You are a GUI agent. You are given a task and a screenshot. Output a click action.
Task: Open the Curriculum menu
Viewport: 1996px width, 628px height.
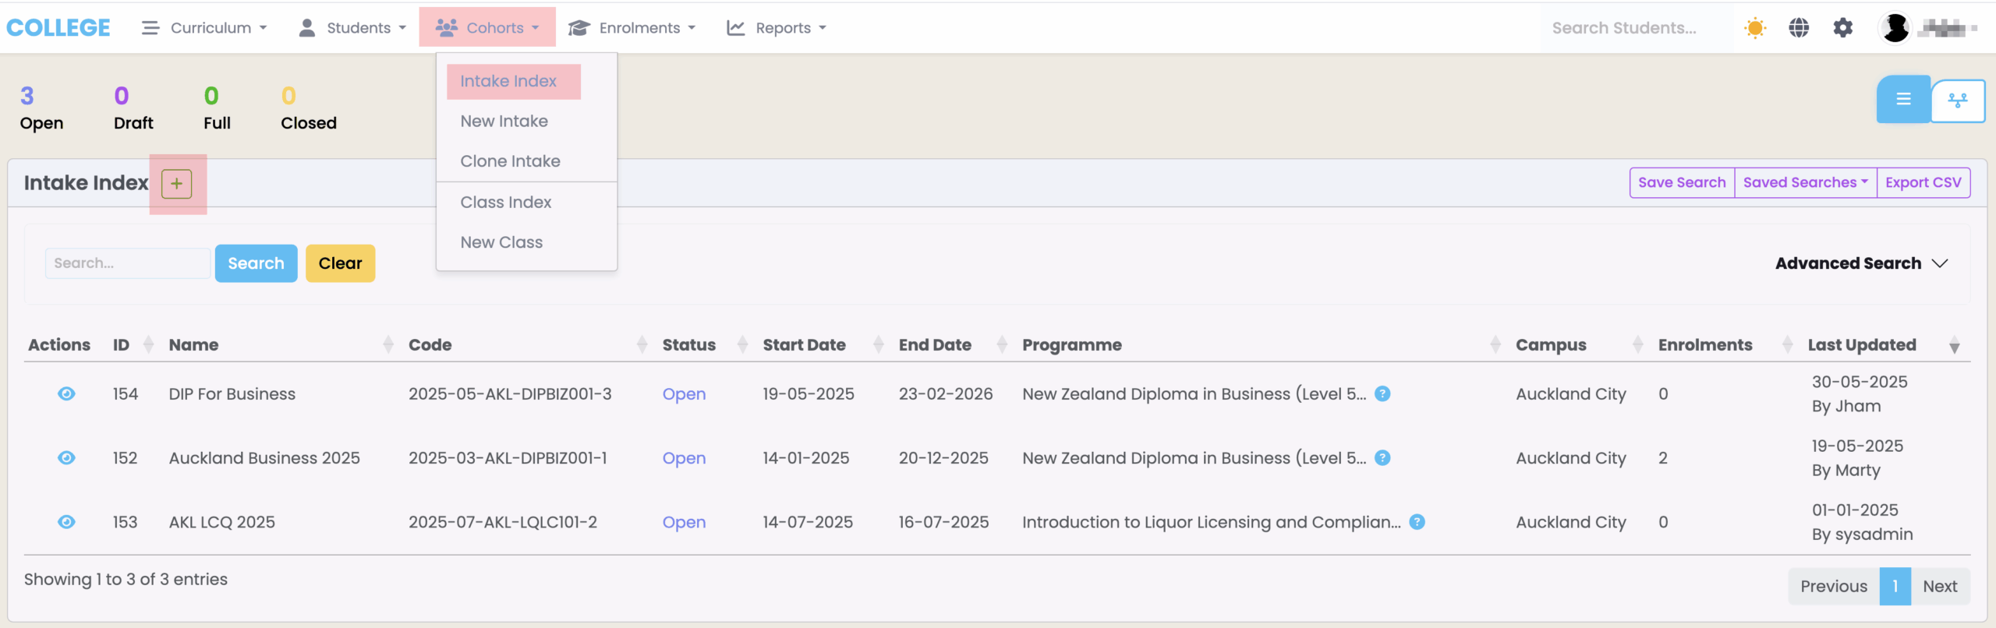pos(204,27)
